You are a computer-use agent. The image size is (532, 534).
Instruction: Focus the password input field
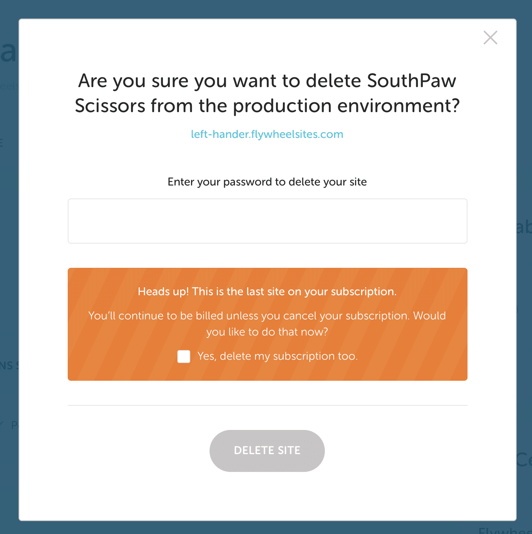click(x=267, y=221)
